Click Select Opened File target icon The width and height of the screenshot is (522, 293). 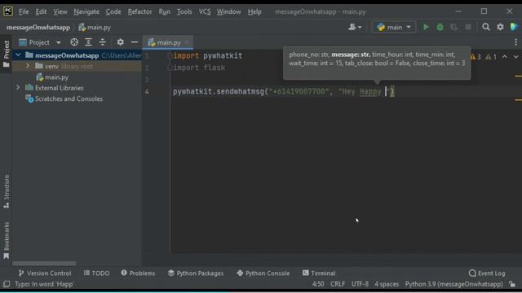tap(74, 42)
